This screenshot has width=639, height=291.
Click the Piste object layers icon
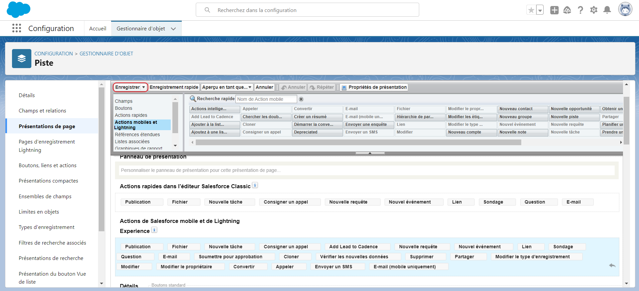(x=22, y=59)
